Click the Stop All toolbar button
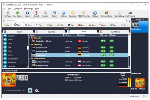150x100 pixels. 27,14
